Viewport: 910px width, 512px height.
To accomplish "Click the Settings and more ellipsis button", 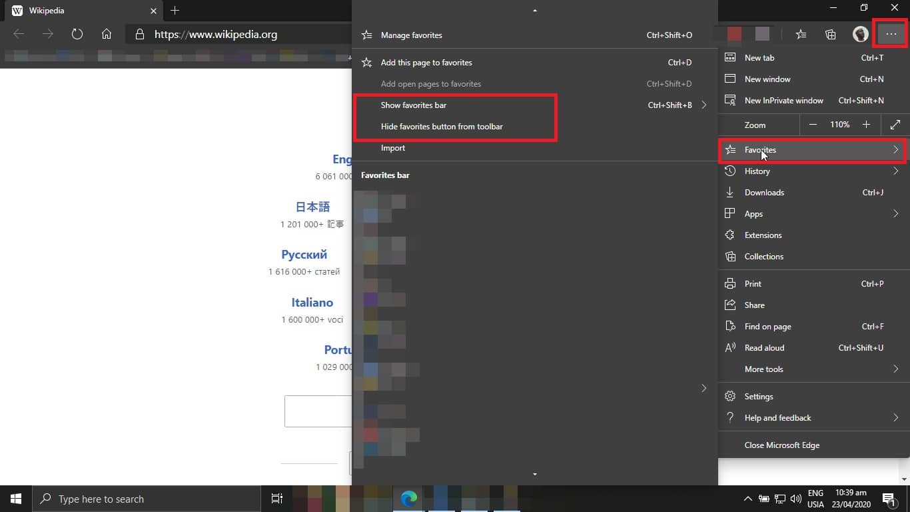I will tap(891, 35).
